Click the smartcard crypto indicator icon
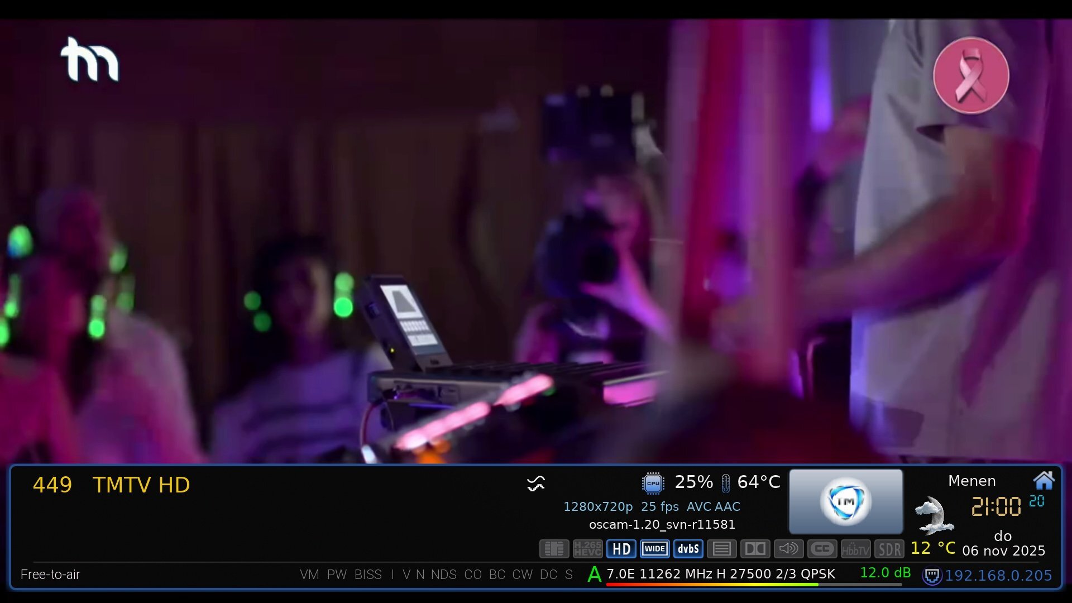Screen dimensions: 1072x603 pos(554,549)
